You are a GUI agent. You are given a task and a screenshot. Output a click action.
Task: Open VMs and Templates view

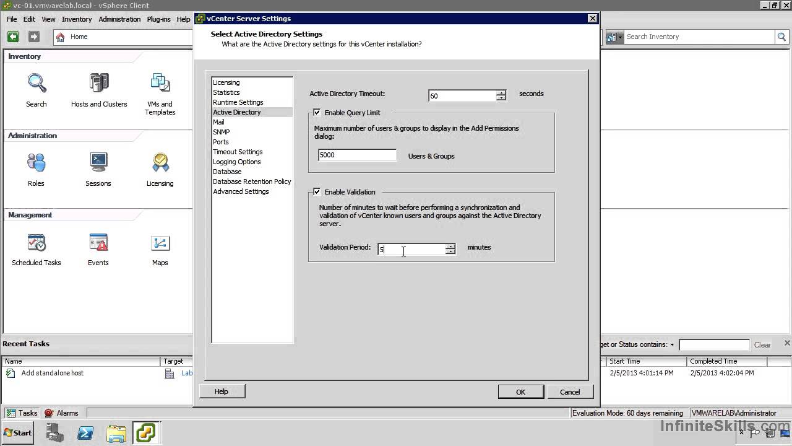coord(160,82)
